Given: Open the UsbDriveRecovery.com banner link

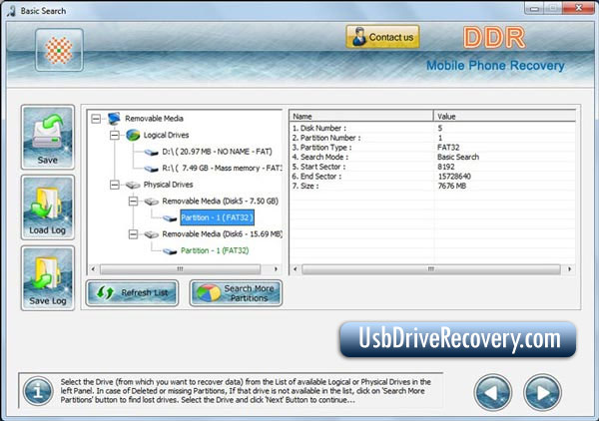Looking at the screenshot, I should click(x=457, y=339).
